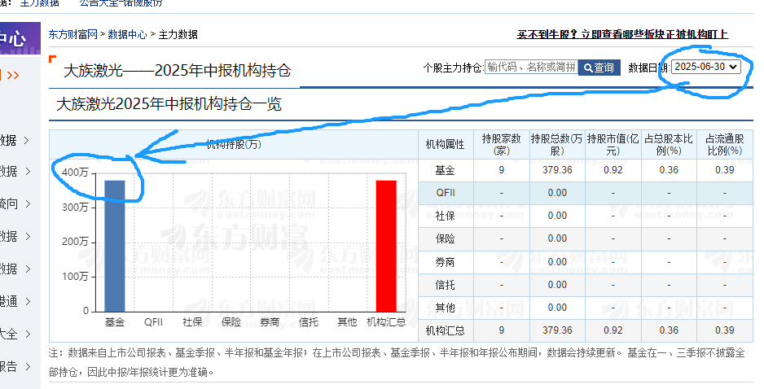
Task: Click the 社保 x-axis label under chart
Action: click(192, 321)
